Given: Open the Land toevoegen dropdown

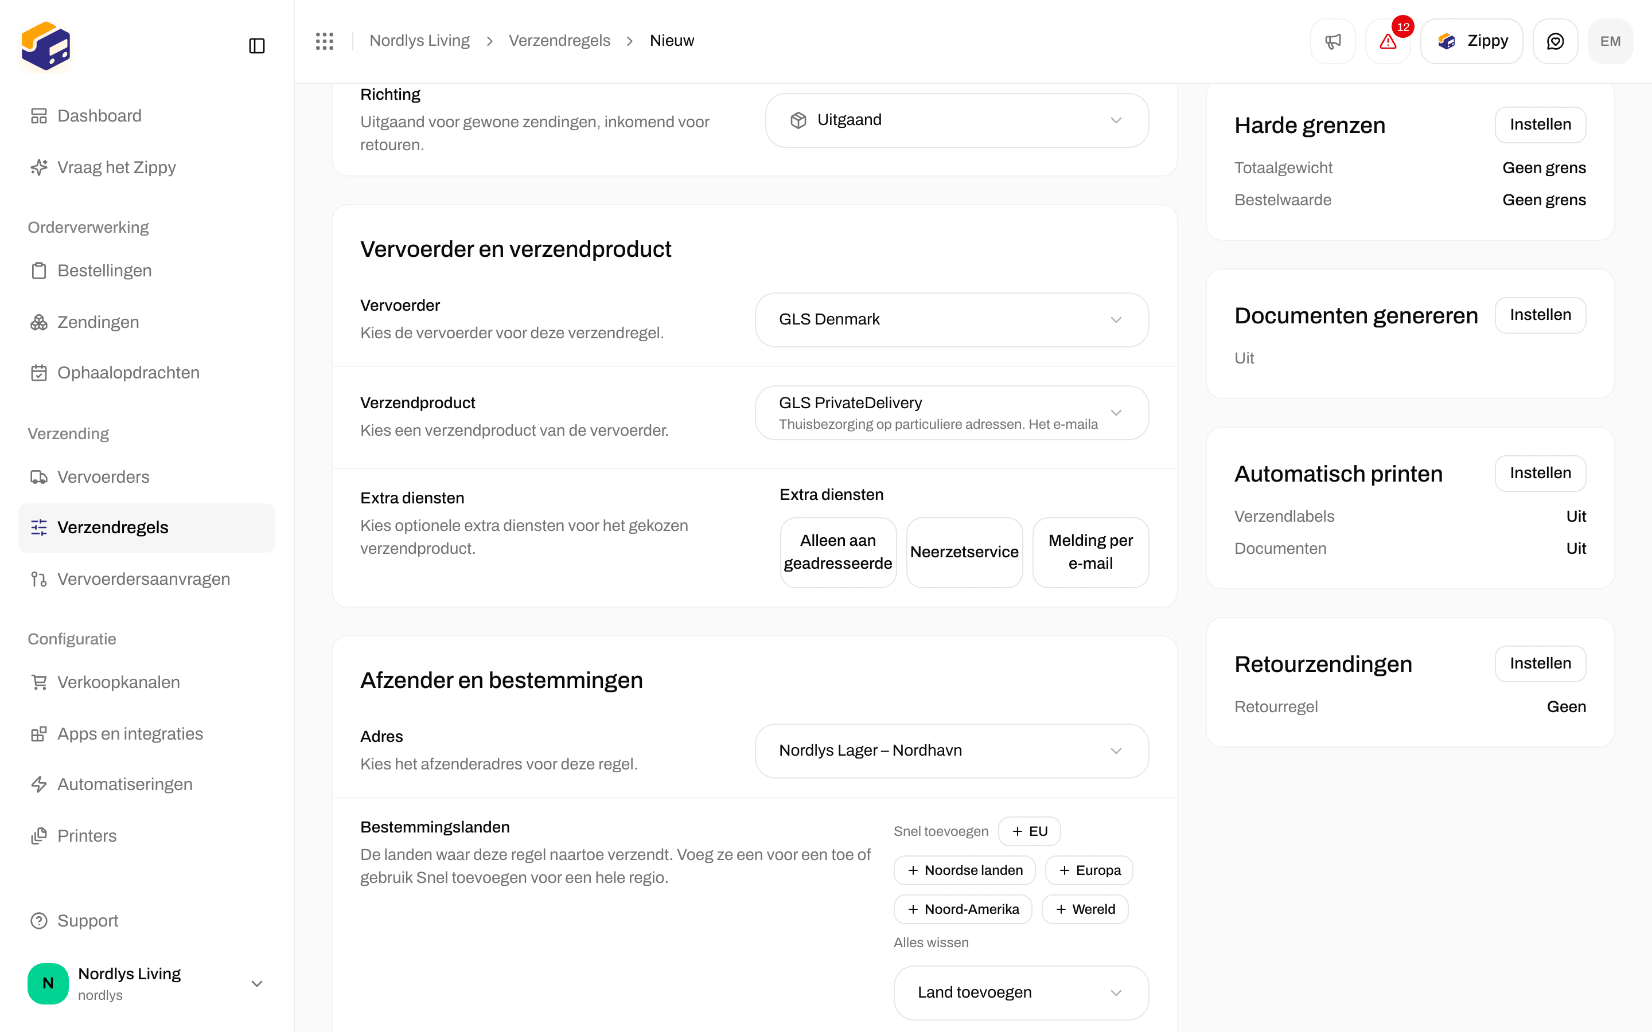Looking at the screenshot, I should pos(1020,992).
